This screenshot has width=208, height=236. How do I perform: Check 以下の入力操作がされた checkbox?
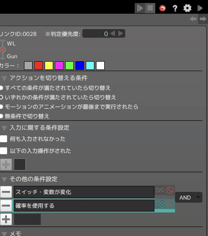pos(3,151)
